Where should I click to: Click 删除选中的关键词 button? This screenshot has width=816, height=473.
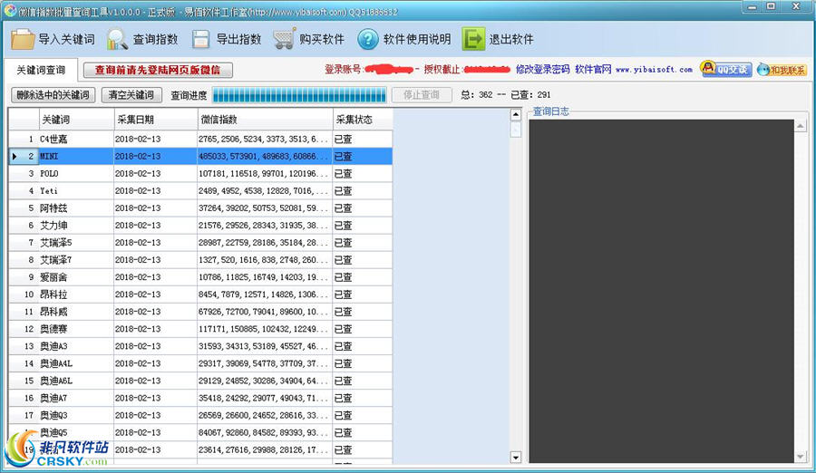(53, 95)
